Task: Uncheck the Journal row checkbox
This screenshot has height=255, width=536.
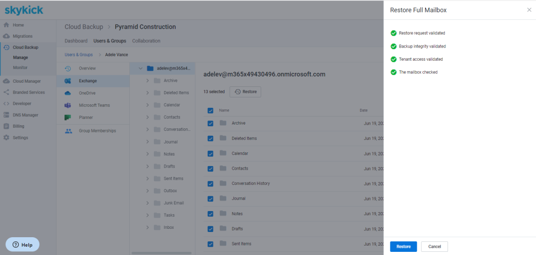Action: (210, 198)
